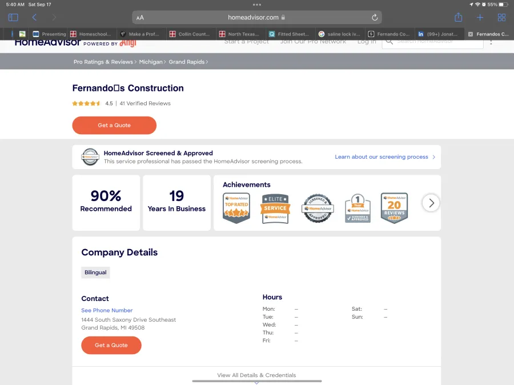Reload the homeadvisor.com page
The height and width of the screenshot is (385, 514).
375,17
